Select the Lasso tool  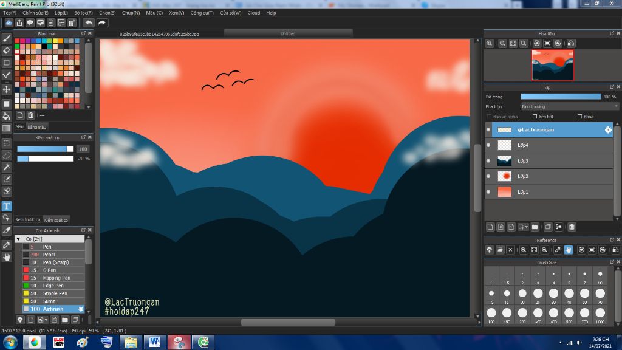(6, 155)
